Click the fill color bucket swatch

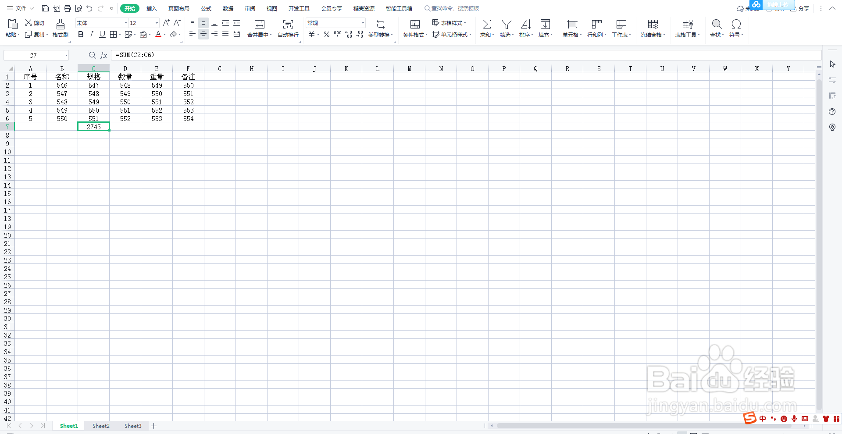(x=143, y=34)
